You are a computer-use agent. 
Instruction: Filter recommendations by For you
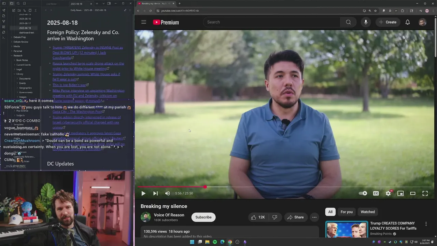point(347,212)
